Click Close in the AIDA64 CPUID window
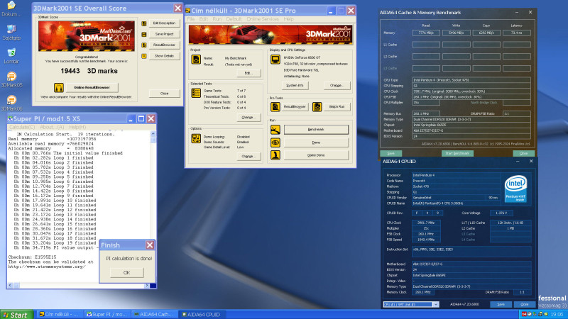This screenshot has height=319, width=568. [x=524, y=305]
